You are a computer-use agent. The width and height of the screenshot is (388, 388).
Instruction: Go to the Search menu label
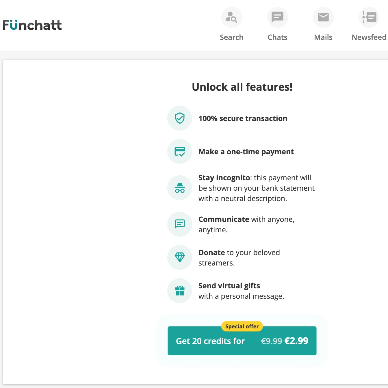coord(231,37)
